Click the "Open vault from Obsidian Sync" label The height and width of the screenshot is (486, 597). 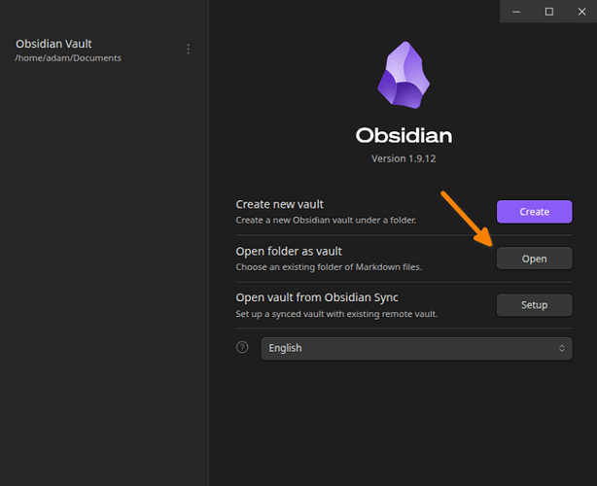click(x=317, y=297)
